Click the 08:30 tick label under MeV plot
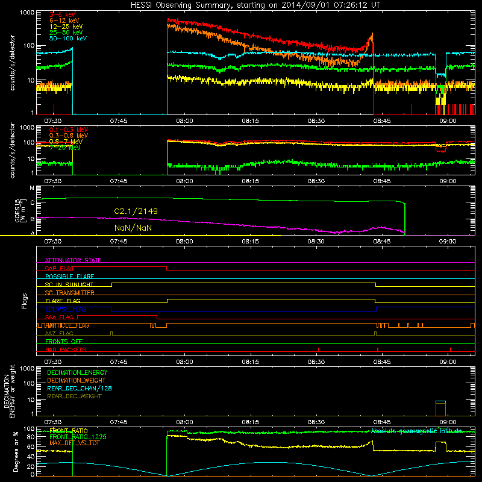Screen dimensions: 482x482 click(316, 181)
